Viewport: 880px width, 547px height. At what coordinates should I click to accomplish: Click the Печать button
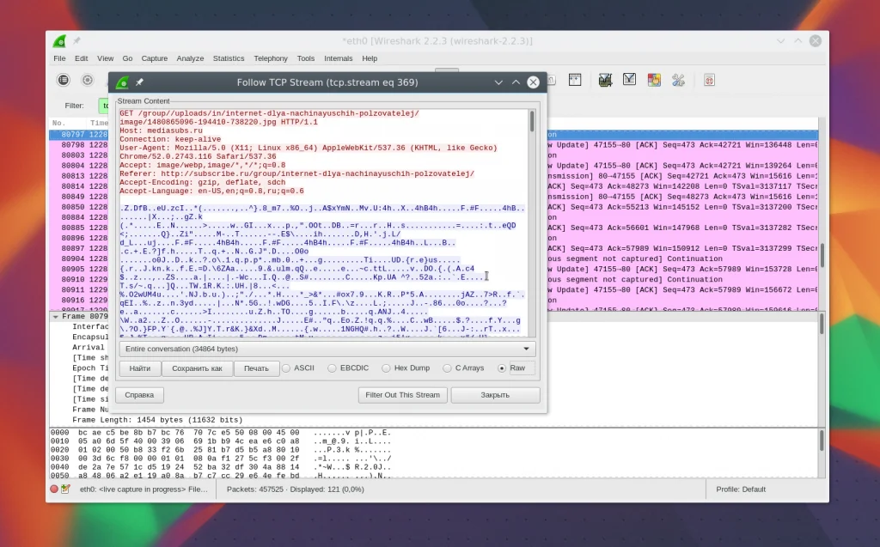(x=256, y=368)
